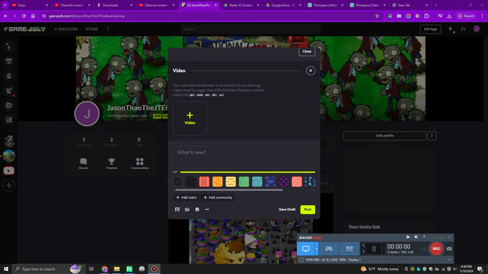Switch to the Plants VS Zombies browser tab
Screen dimensions: 488x274
(x=241, y=5)
